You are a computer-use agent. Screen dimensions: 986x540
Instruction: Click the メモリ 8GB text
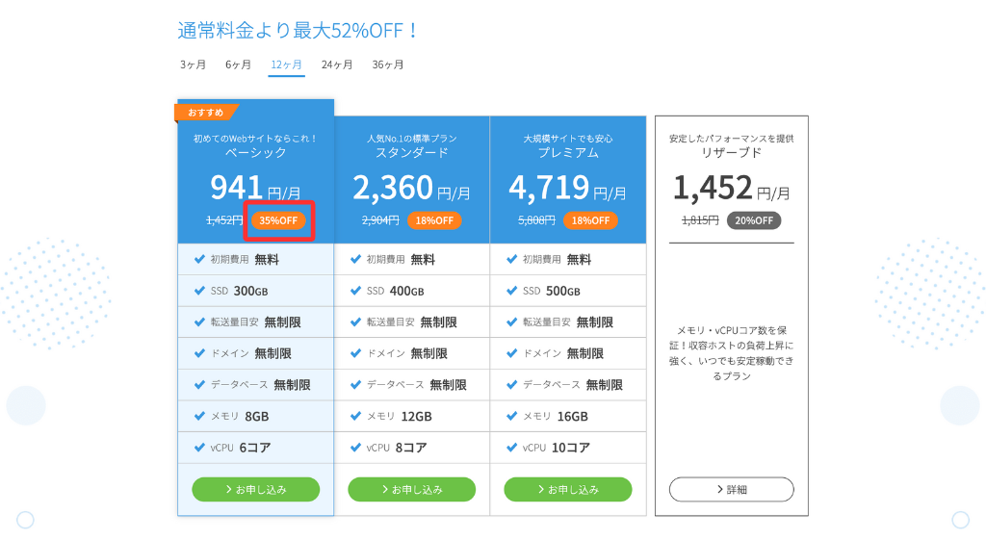coord(240,416)
